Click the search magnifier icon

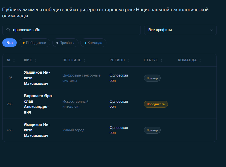8,30
